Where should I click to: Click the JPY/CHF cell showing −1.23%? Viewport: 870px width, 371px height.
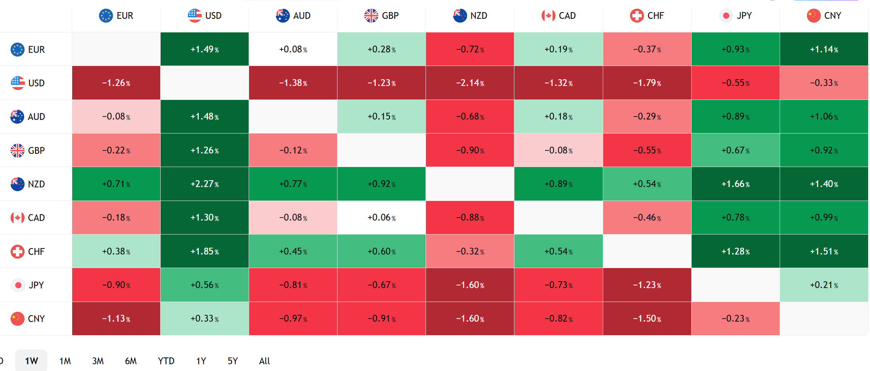click(647, 285)
